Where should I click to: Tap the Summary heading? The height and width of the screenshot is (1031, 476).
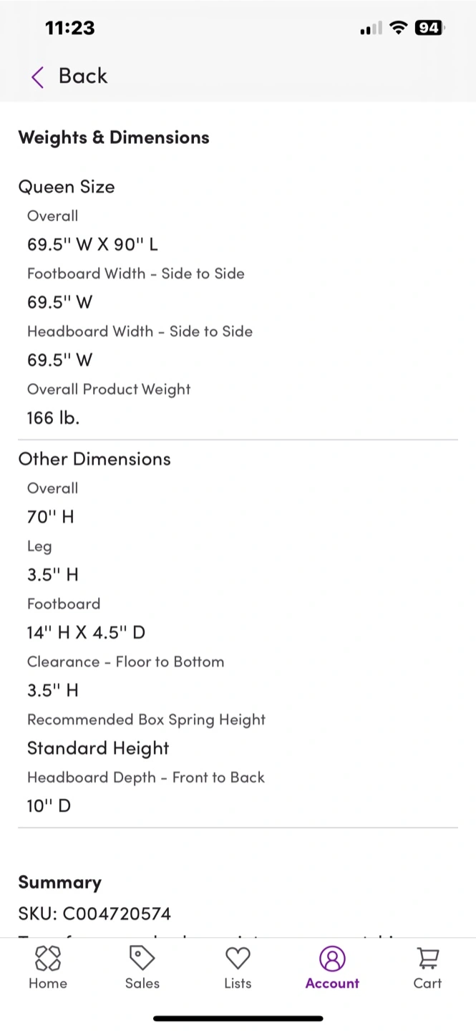click(60, 883)
